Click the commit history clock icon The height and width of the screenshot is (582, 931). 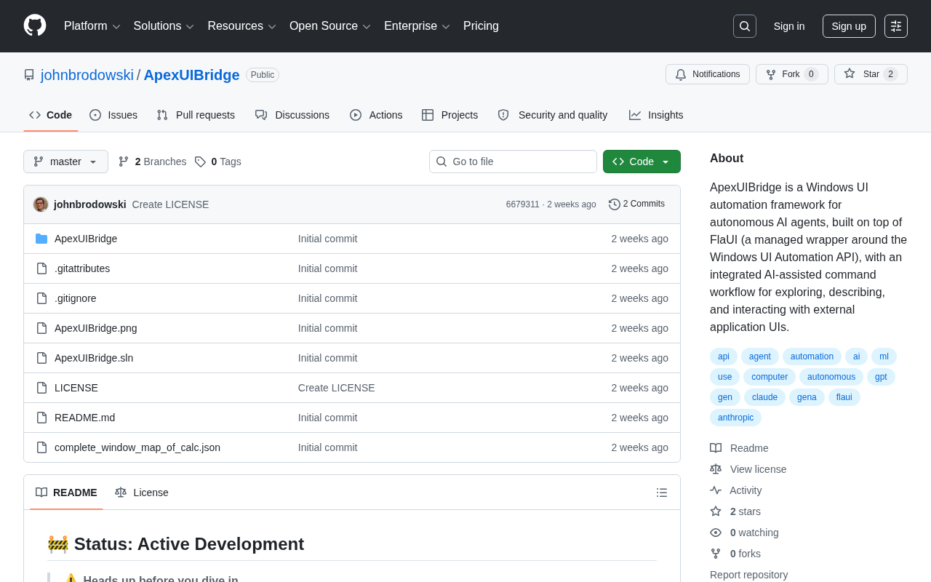[x=615, y=204]
